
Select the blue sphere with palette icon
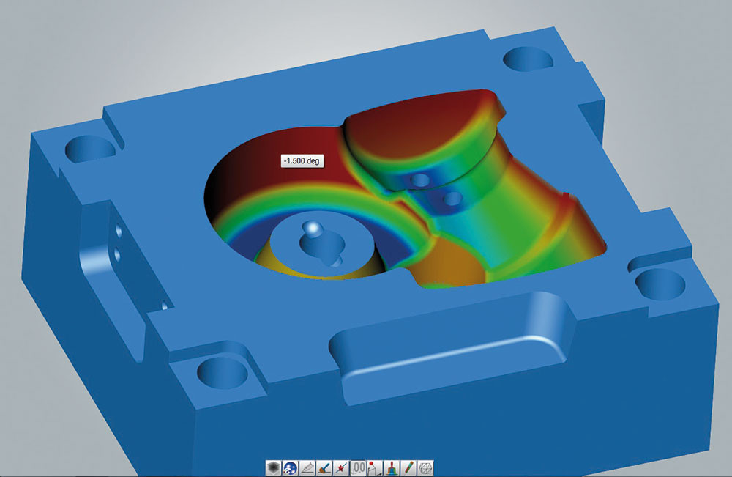tap(290, 467)
